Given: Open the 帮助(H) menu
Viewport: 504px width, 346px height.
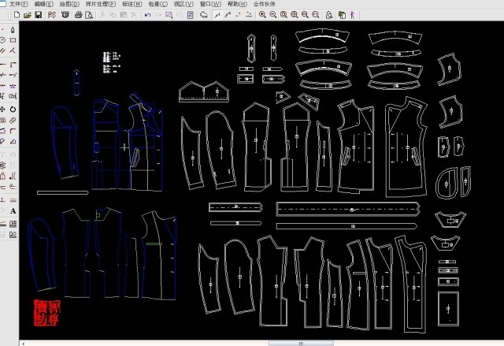Looking at the screenshot, I should click(237, 4).
